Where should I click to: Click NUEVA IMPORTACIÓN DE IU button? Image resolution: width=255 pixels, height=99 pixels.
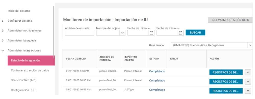(230, 20)
